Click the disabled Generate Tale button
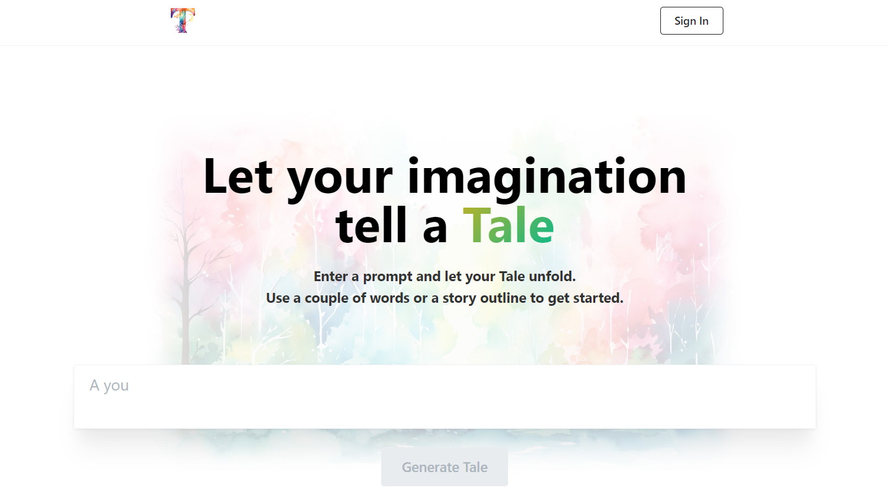Screen dimensions: 888x490 tap(444, 467)
